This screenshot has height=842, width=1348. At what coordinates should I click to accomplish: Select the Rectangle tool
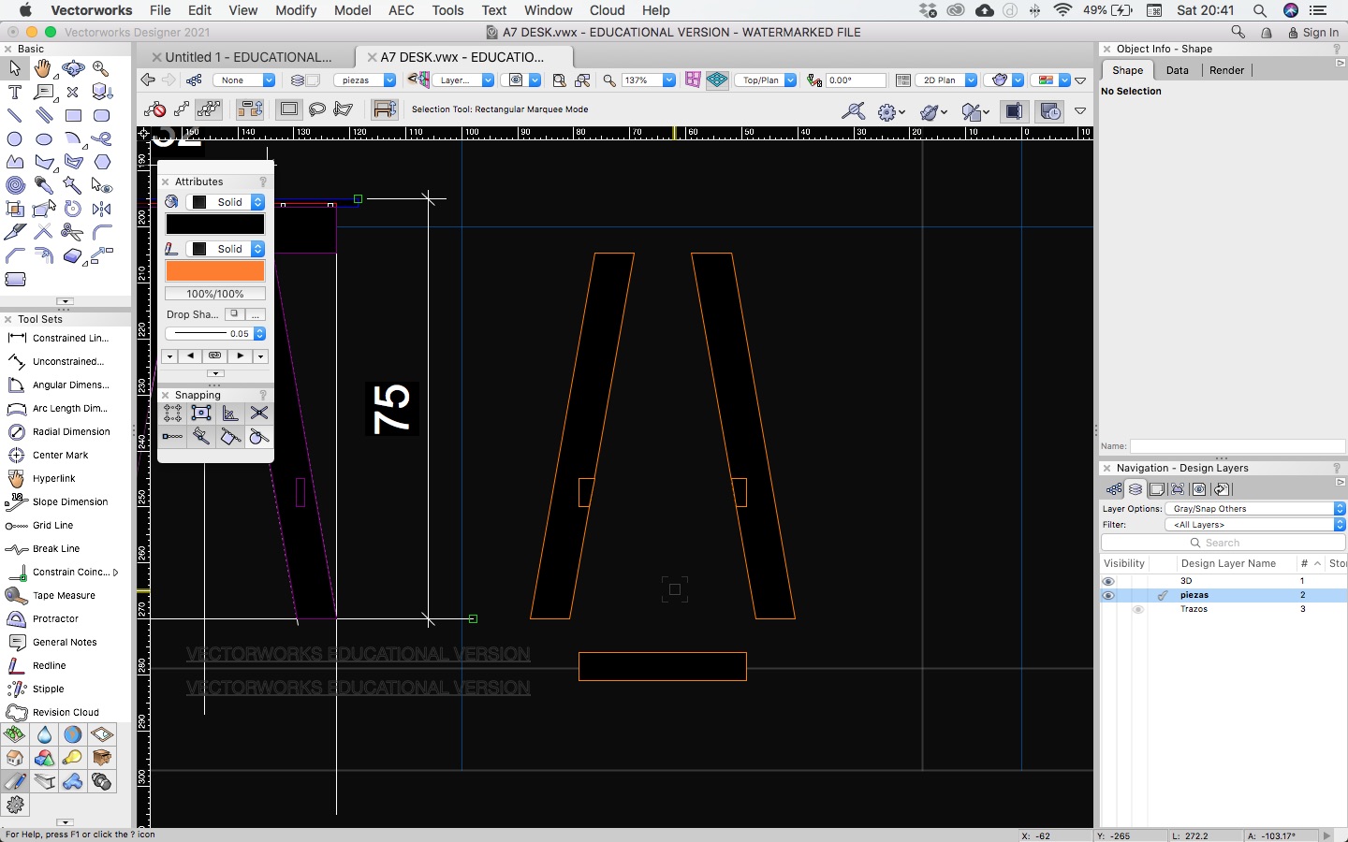click(73, 116)
